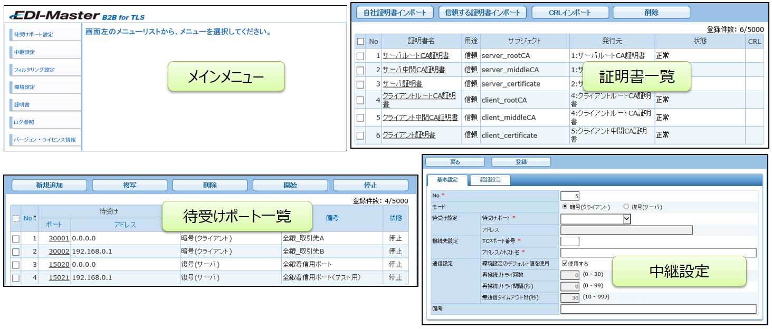This screenshot has height=329, width=772.
Task: Open port 15020 link
Action: pyautogui.click(x=59, y=265)
